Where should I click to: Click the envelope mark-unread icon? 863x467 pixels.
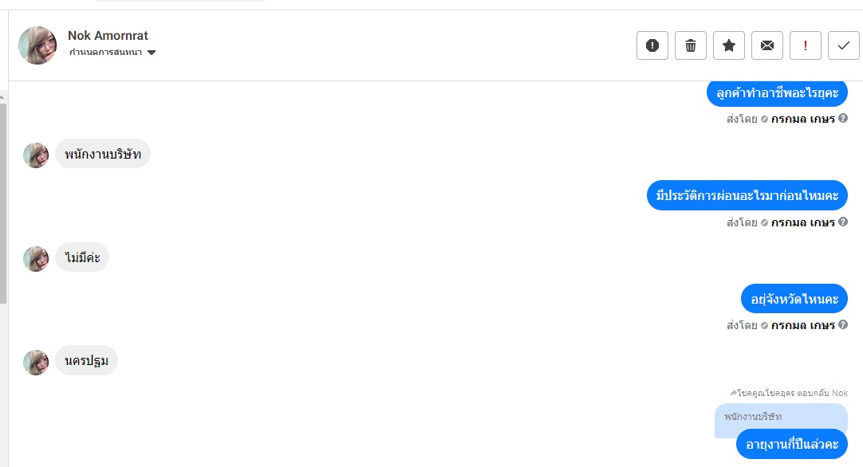(767, 45)
